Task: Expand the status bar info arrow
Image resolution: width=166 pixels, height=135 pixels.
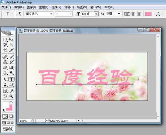Action: point(78,121)
